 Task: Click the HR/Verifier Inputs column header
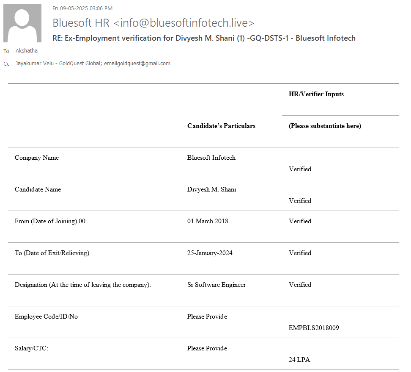coord(316,94)
